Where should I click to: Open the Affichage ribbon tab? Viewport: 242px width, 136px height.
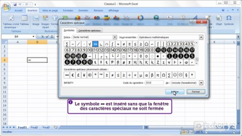point(114,11)
